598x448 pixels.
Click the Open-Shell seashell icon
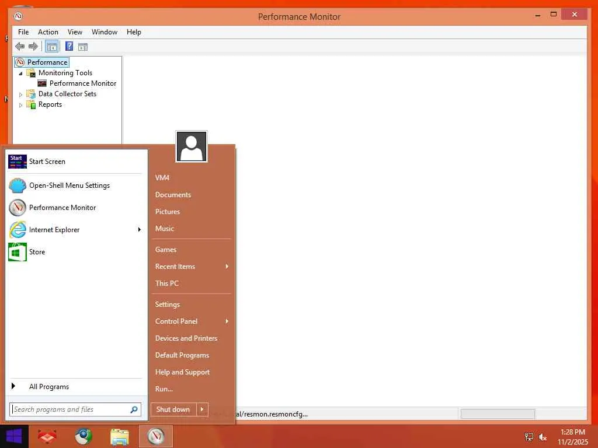click(x=18, y=185)
